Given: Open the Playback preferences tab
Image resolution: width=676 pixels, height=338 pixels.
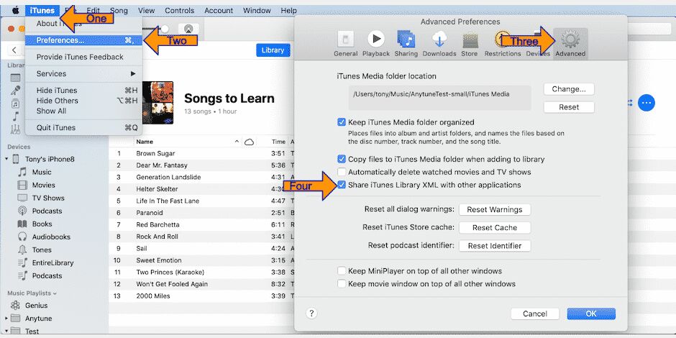Looking at the screenshot, I should click(x=376, y=44).
